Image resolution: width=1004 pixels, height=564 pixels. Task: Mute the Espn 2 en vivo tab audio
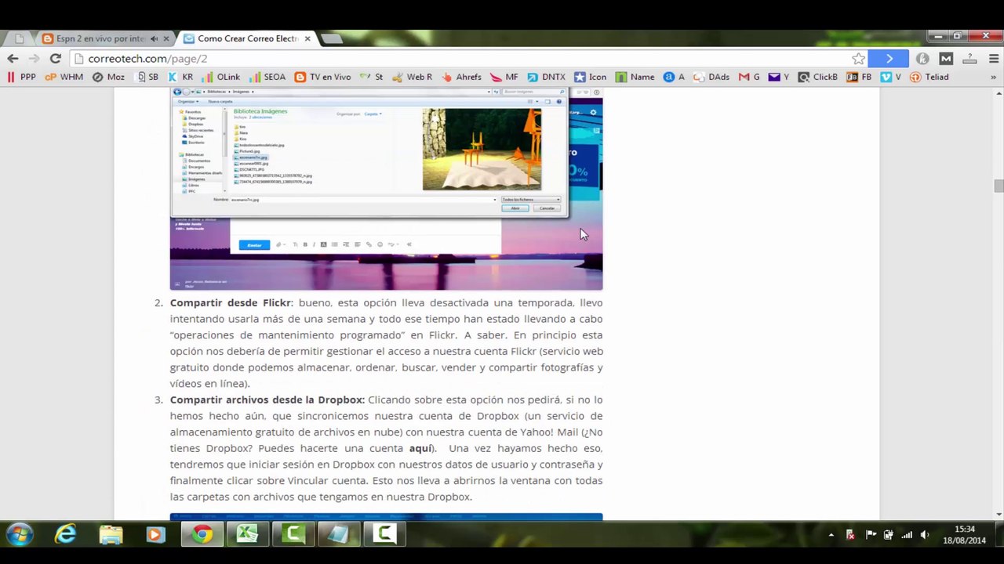point(154,38)
